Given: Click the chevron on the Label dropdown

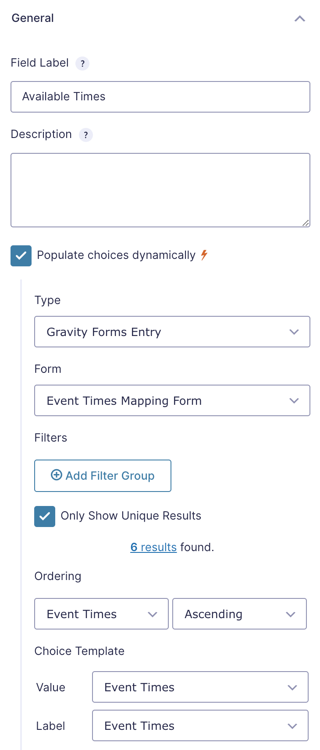Looking at the screenshot, I should [x=292, y=725].
